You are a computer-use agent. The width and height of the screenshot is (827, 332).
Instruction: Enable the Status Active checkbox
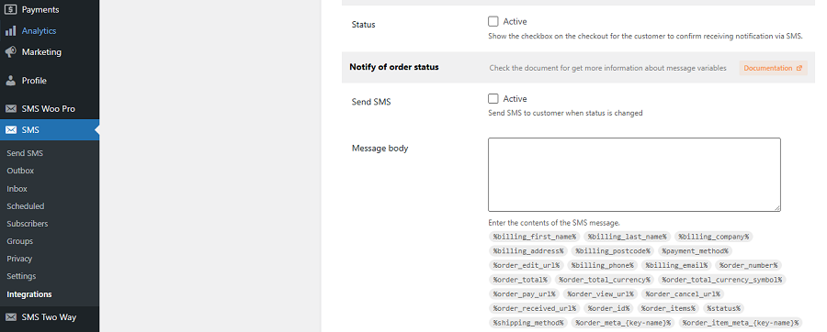(493, 22)
